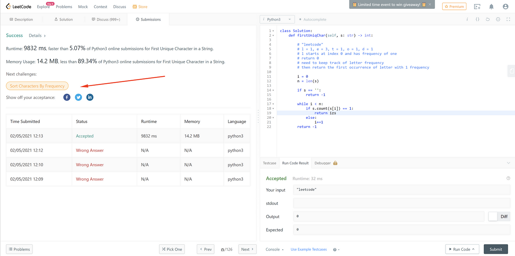Toggle the Autocomplete indicator
Image resolution: width=515 pixels, height=256 pixels.
(x=313, y=19)
